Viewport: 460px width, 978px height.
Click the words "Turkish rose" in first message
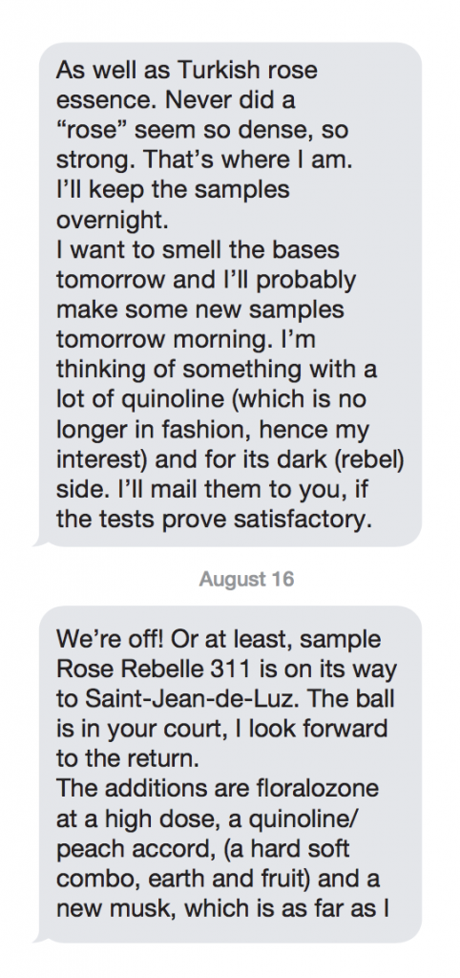click(x=248, y=69)
